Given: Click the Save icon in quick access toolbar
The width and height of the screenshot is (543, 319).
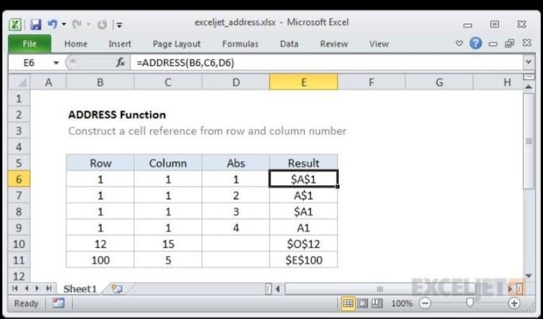Looking at the screenshot, I should pos(35,24).
